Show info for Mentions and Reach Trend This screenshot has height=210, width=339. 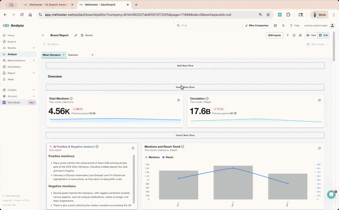[x=183, y=146]
